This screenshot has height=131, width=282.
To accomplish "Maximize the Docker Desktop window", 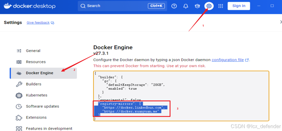I will pos(272,6).
